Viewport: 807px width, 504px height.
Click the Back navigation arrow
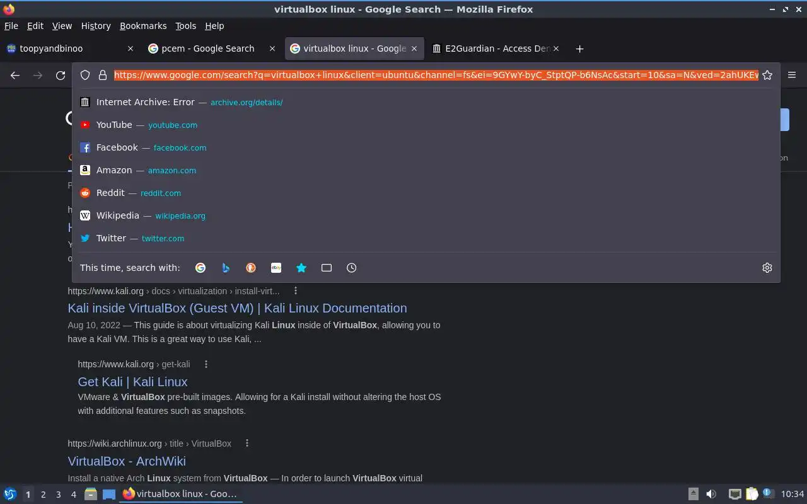pyautogui.click(x=15, y=75)
